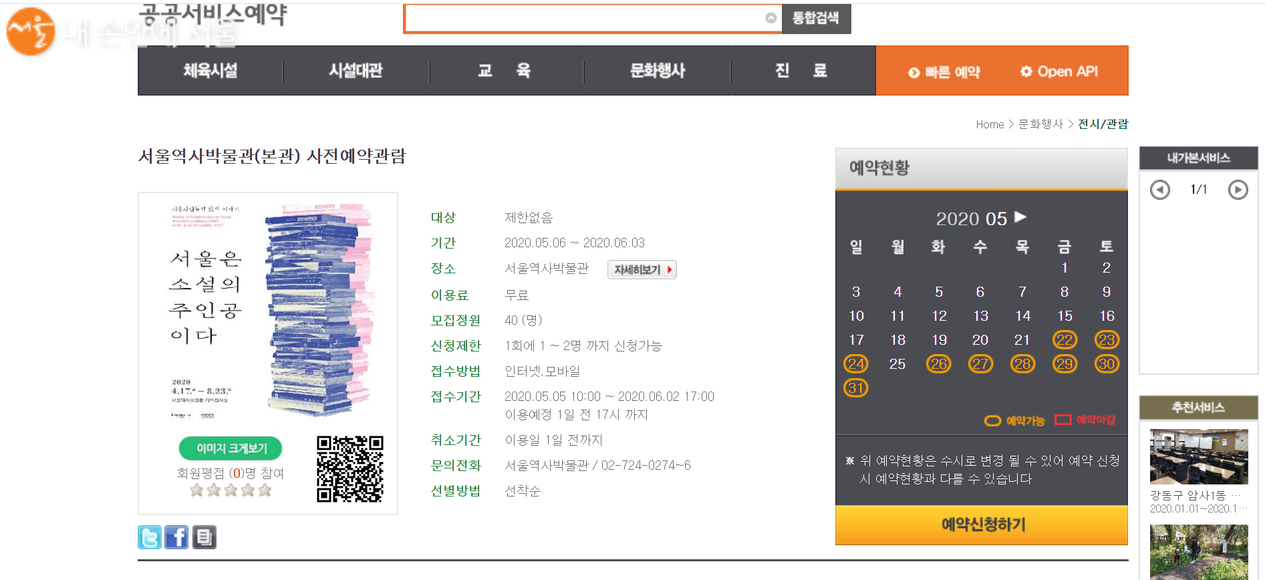Click 이미지 크게보기 to enlarge poster
This screenshot has width=1265, height=580.
pos(231,448)
